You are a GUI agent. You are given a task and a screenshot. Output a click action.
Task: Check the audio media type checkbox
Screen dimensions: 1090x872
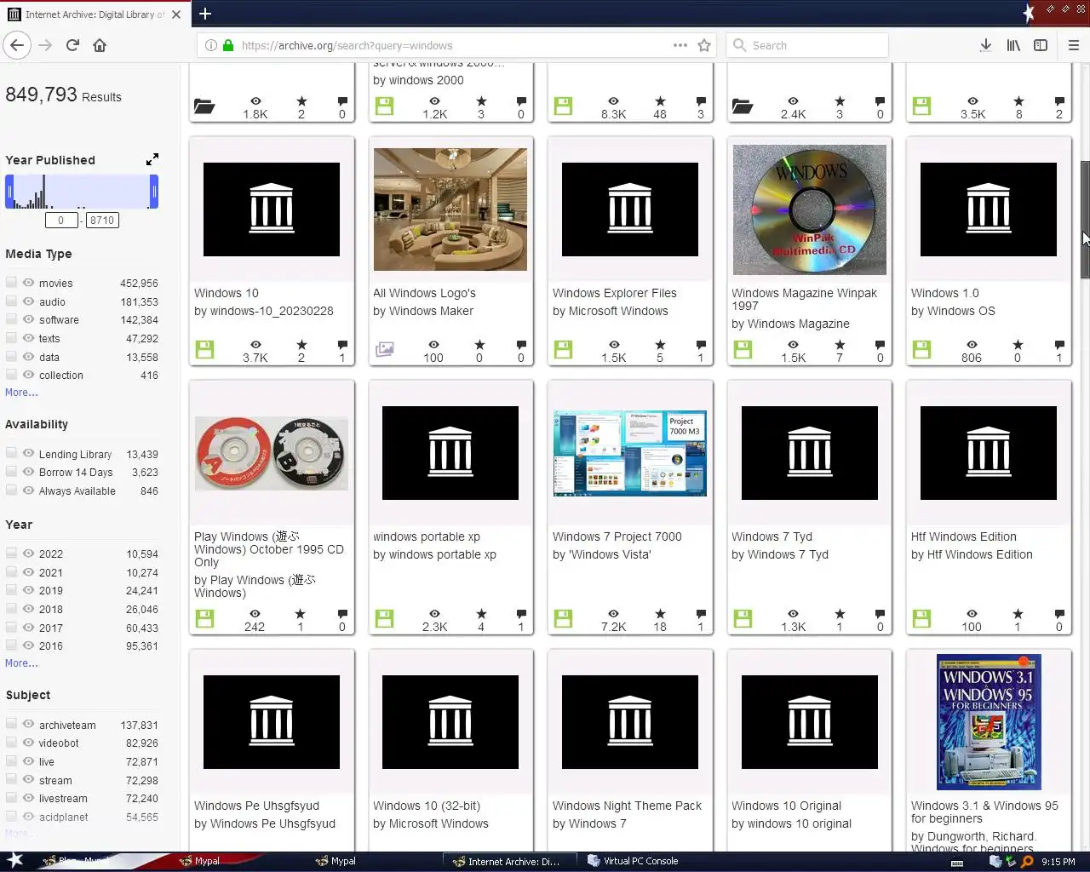click(11, 301)
